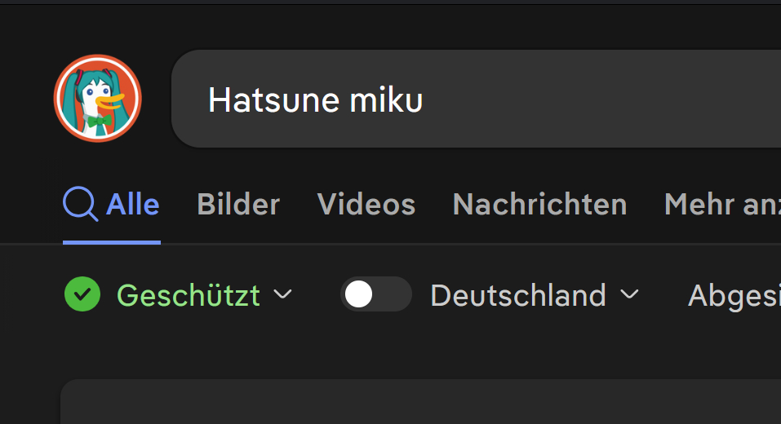Click the Mehr anzeigen tab
Viewport: 781px width, 424px height.
point(721,204)
